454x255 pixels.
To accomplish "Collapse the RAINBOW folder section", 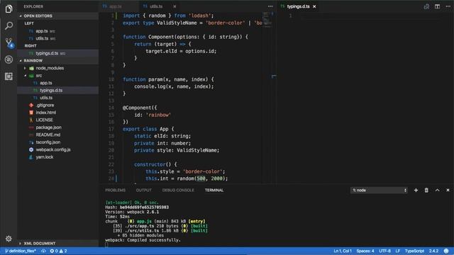I will [58, 61].
